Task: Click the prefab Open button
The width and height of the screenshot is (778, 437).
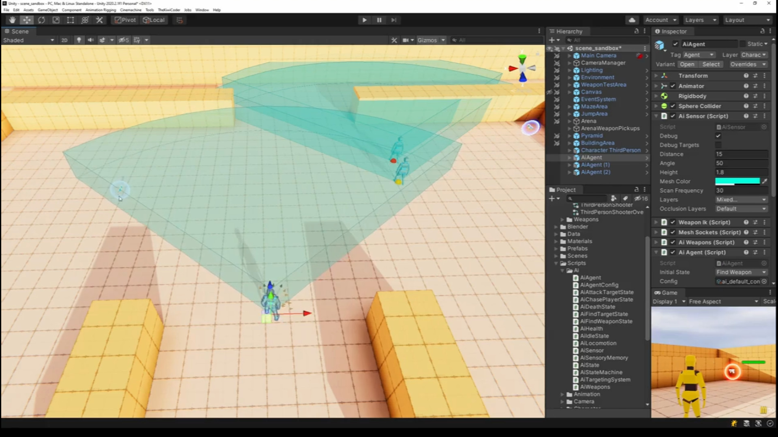Action: (x=687, y=64)
